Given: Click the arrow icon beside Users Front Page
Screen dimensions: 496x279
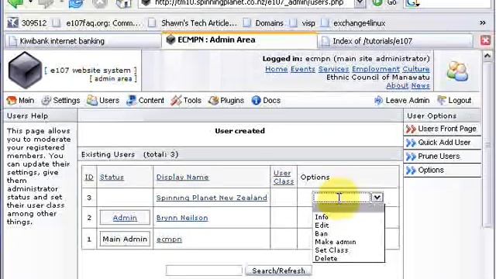Looking at the screenshot, I should [x=411, y=129].
